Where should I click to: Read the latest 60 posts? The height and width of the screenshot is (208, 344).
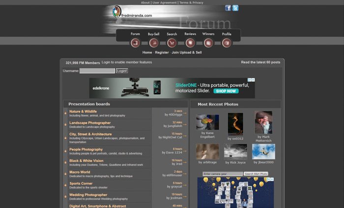point(260,62)
